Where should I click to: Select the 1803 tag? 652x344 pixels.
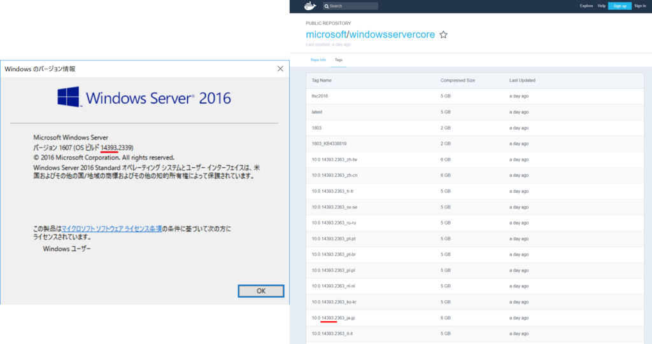pyautogui.click(x=316, y=128)
